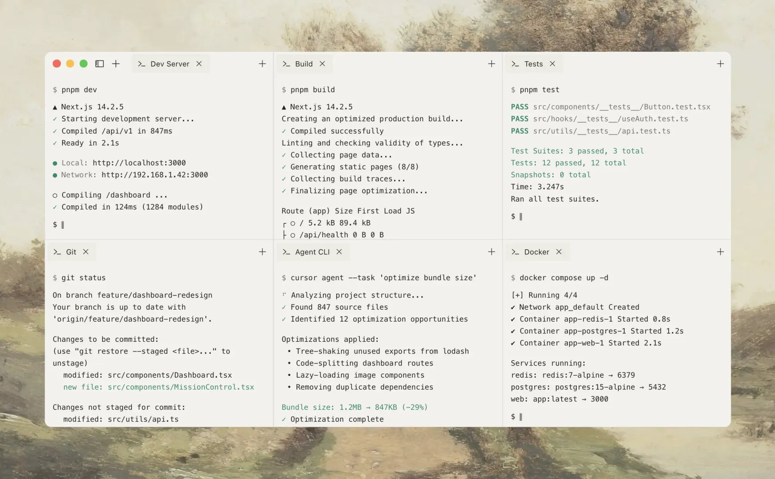Focus the Tests terminal prompt cursor
775x479 pixels.
[521, 217]
